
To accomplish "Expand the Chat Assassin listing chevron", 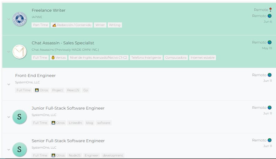I will click(9, 52).
